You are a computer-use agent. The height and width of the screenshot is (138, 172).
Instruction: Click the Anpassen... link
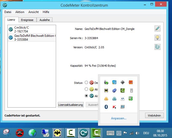coord(119,118)
